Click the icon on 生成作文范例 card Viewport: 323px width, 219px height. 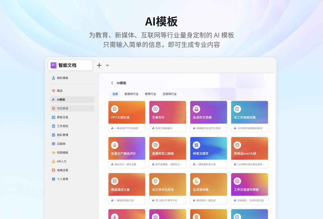[x=196, y=109]
